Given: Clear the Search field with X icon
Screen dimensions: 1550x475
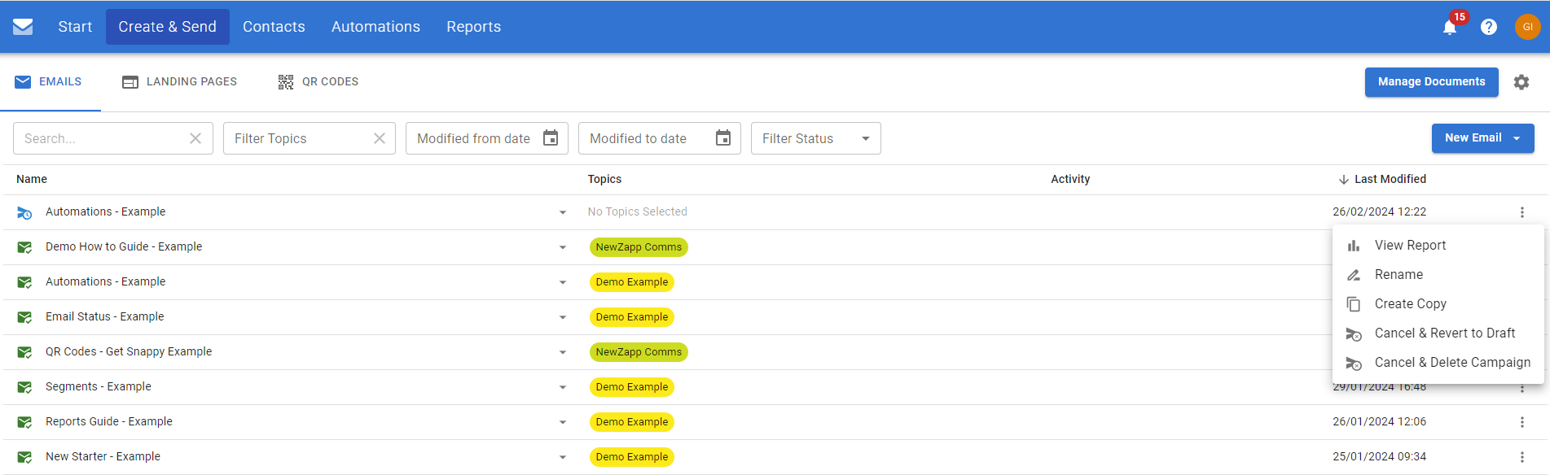Looking at the screenshot, I should pos(195,138).
